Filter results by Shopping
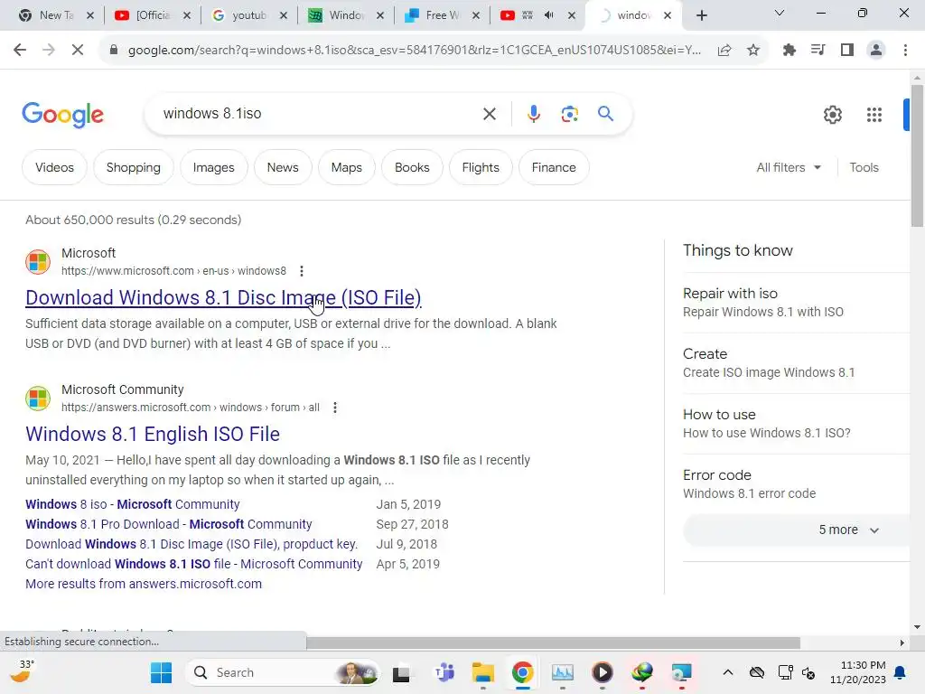 tap(134, 167)
